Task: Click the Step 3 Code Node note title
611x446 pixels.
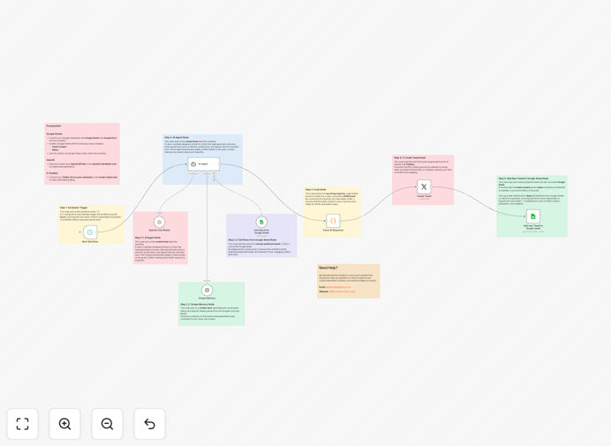Action: point(315,190)
